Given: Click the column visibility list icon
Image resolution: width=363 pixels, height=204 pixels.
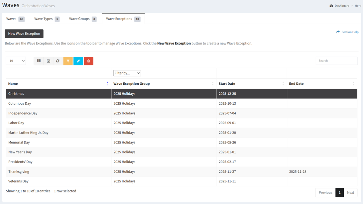Looking at the screenshot, I should click(x=39, y=61).
